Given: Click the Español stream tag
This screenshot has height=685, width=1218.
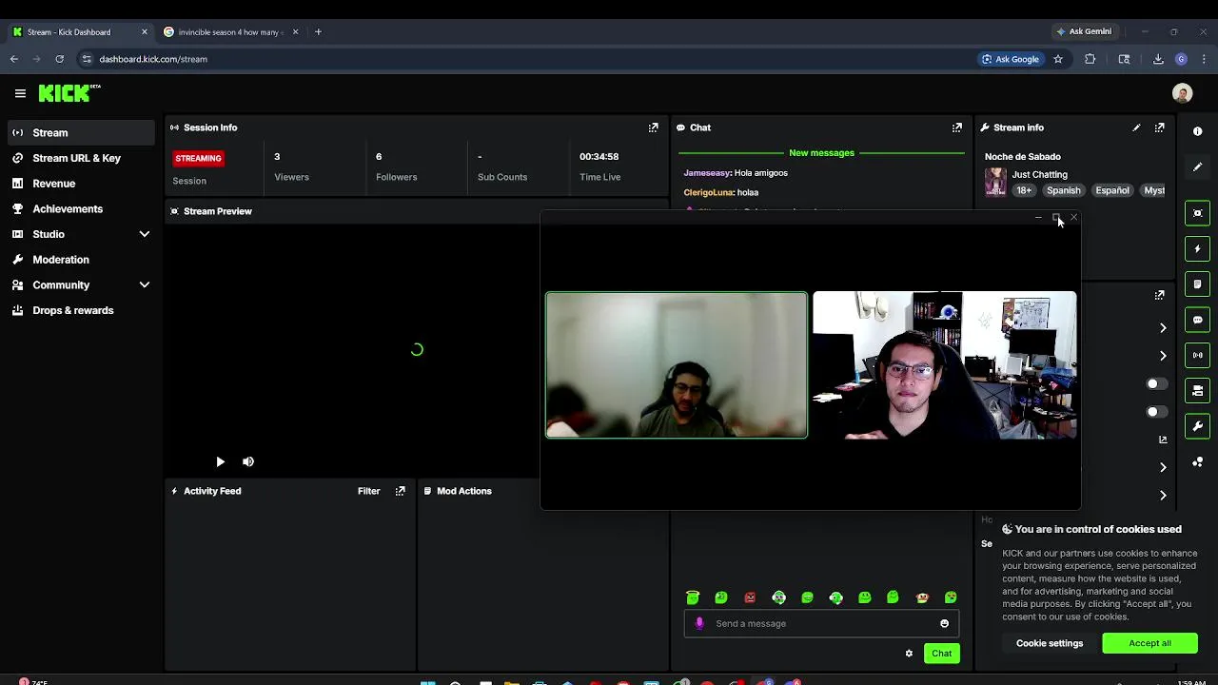Looking at the screenshot, I should click(x=1111, y=190).
